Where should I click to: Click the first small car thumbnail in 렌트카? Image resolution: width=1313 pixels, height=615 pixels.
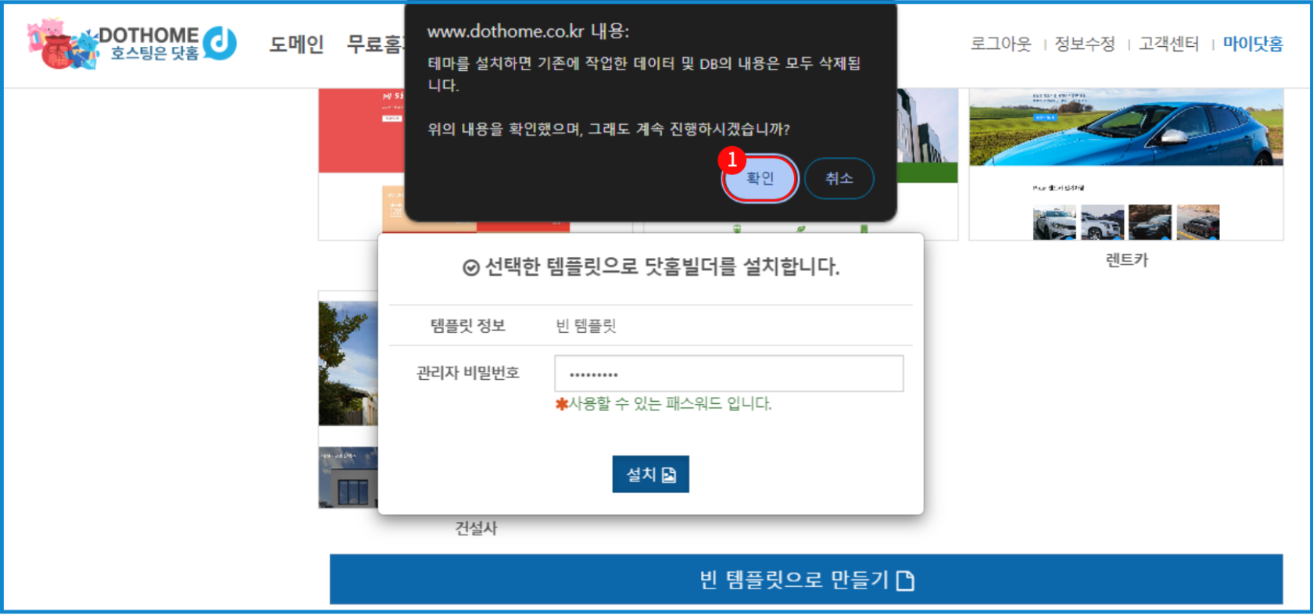click(1054, 223)
